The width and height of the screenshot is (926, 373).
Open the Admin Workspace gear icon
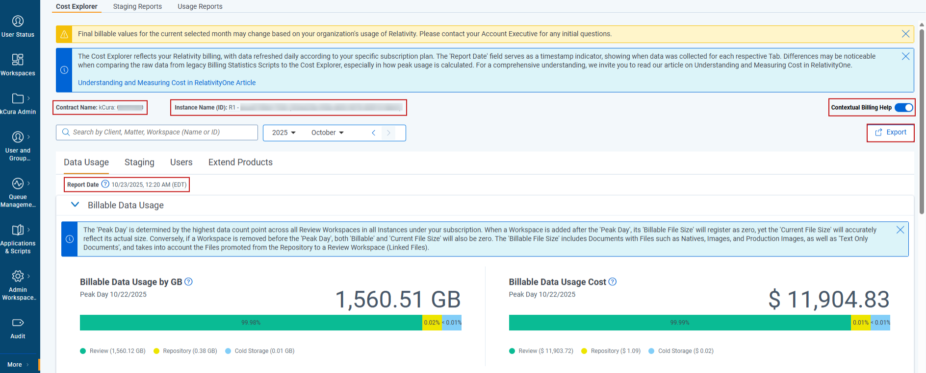(x=18, y=276)
